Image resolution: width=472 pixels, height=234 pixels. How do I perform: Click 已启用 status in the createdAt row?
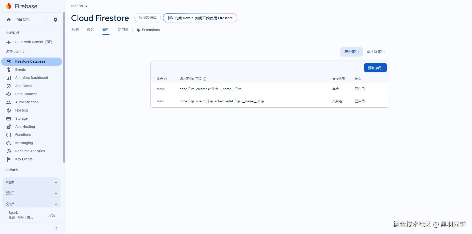point(360,89)
